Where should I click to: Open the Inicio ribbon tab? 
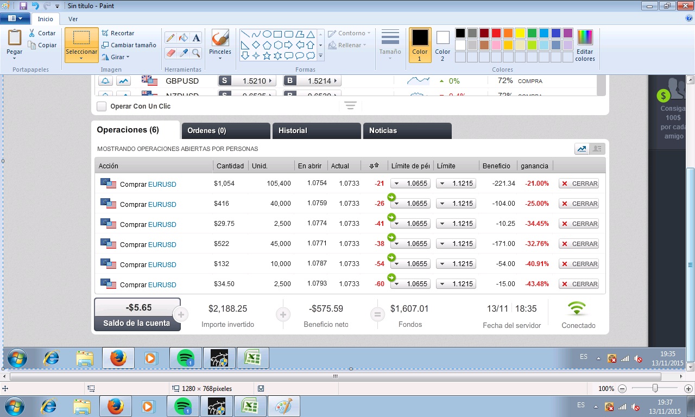pos(46,19)
